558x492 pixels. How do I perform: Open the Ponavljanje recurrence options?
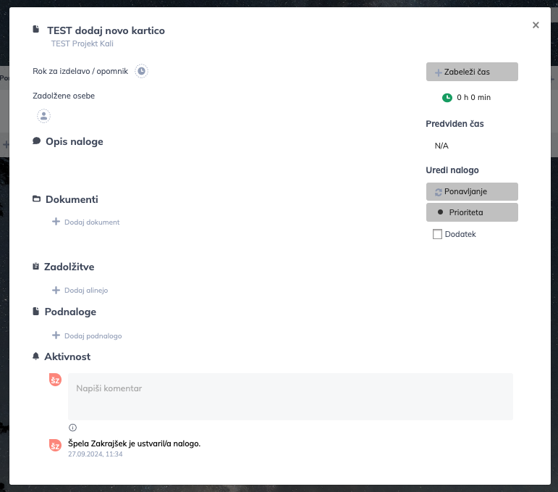(x=472, y=192)
